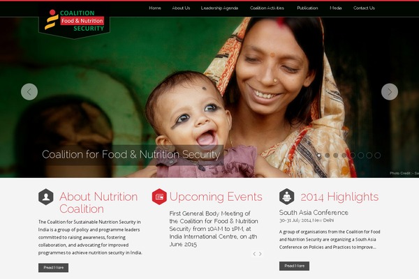Select the last slider pagination dot
The height and width of the screenshot is (279, 419).
pyautogui.click(x=378, y=155)
